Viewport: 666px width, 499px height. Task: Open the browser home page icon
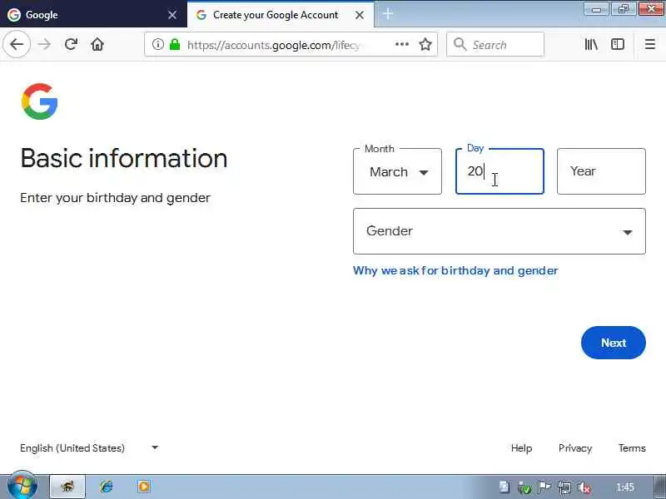coord(97,44)
